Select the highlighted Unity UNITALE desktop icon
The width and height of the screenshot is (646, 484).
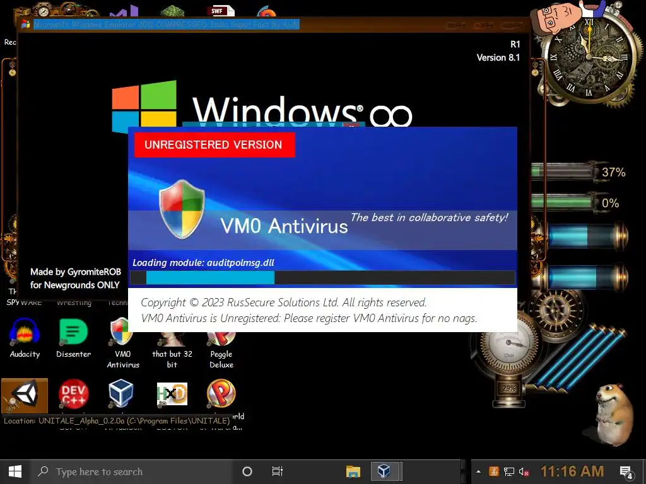pyautogui.click(x=25, y=396)
